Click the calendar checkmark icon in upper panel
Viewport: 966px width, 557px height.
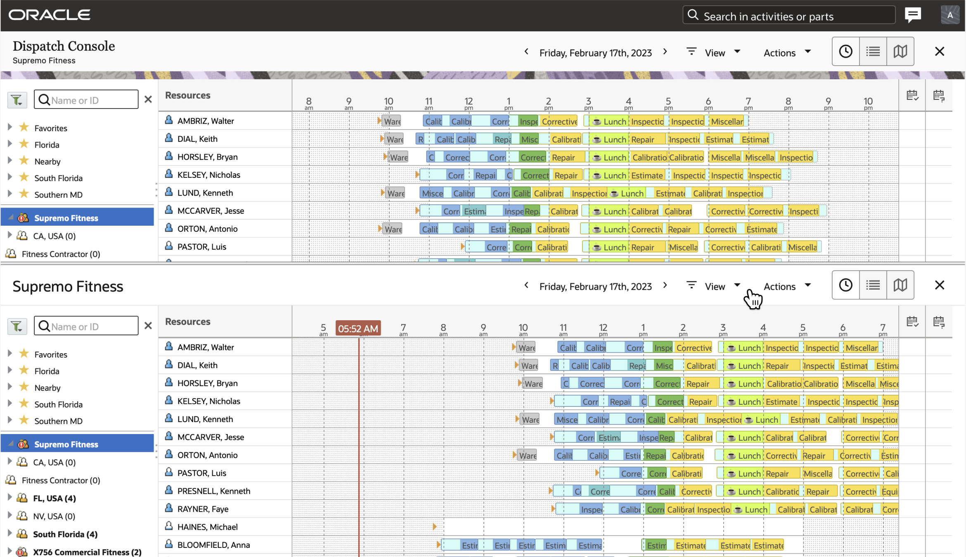(x=912, y=96)
